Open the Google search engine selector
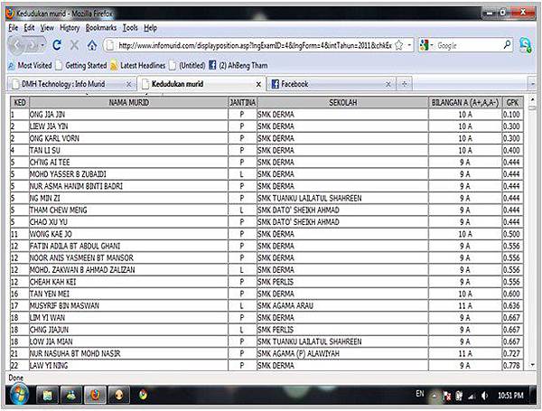This screenshot has height=411, width=542. tap(425, 45)
